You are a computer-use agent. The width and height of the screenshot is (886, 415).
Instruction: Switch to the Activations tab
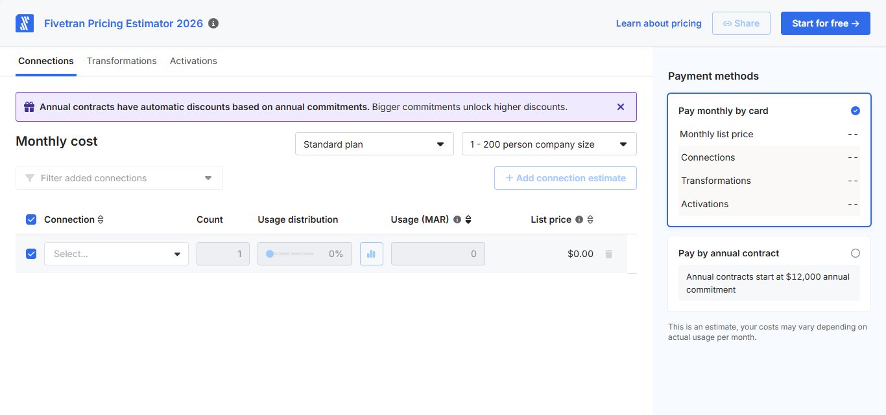tap(193, 61)
